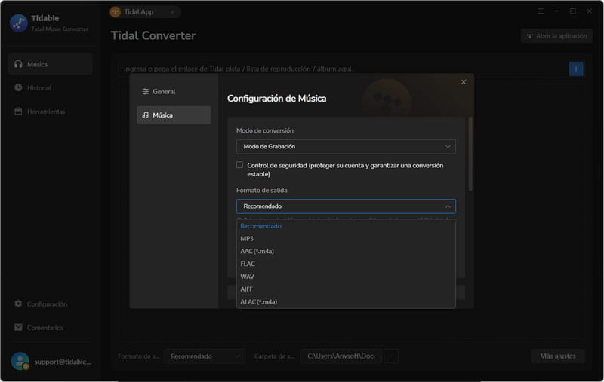604x382 pixels.
Task: Click the blue plus add button
Action: (x=576, y=69)
